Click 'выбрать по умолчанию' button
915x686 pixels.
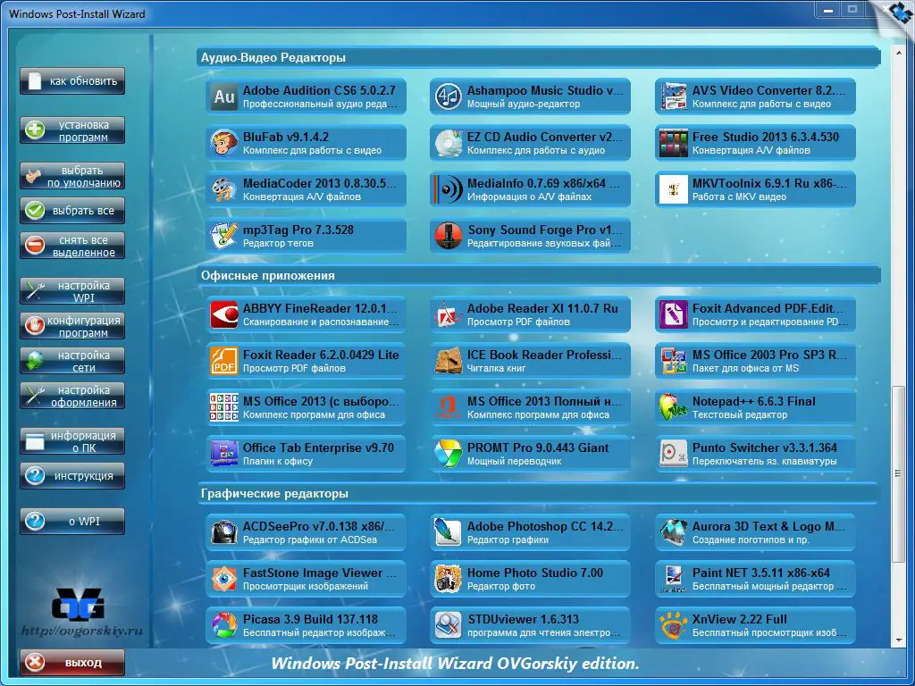72,176
